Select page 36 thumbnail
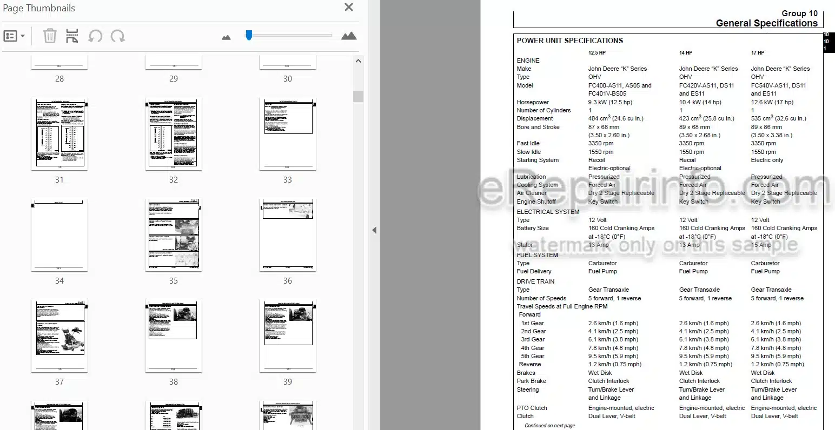Viewport: 835px width, 430px height. coord(288,234)
